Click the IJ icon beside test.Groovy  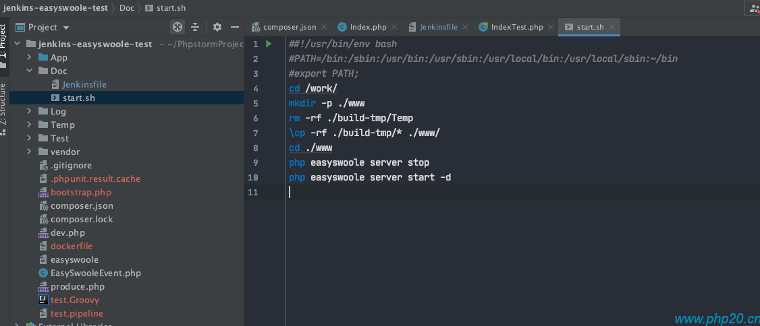pos(43,300)
